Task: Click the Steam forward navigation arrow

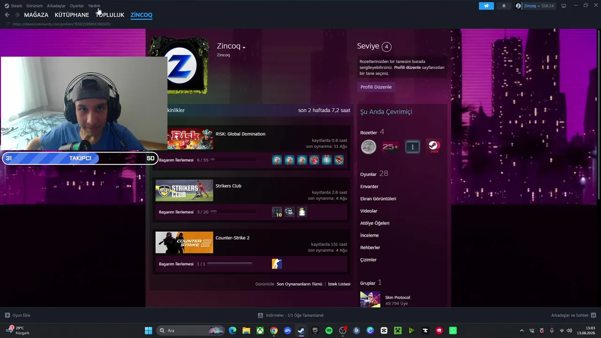Action: click(x=17, y=15)
